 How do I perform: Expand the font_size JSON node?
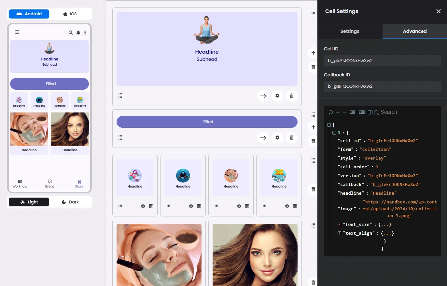[x=339, y=224]
